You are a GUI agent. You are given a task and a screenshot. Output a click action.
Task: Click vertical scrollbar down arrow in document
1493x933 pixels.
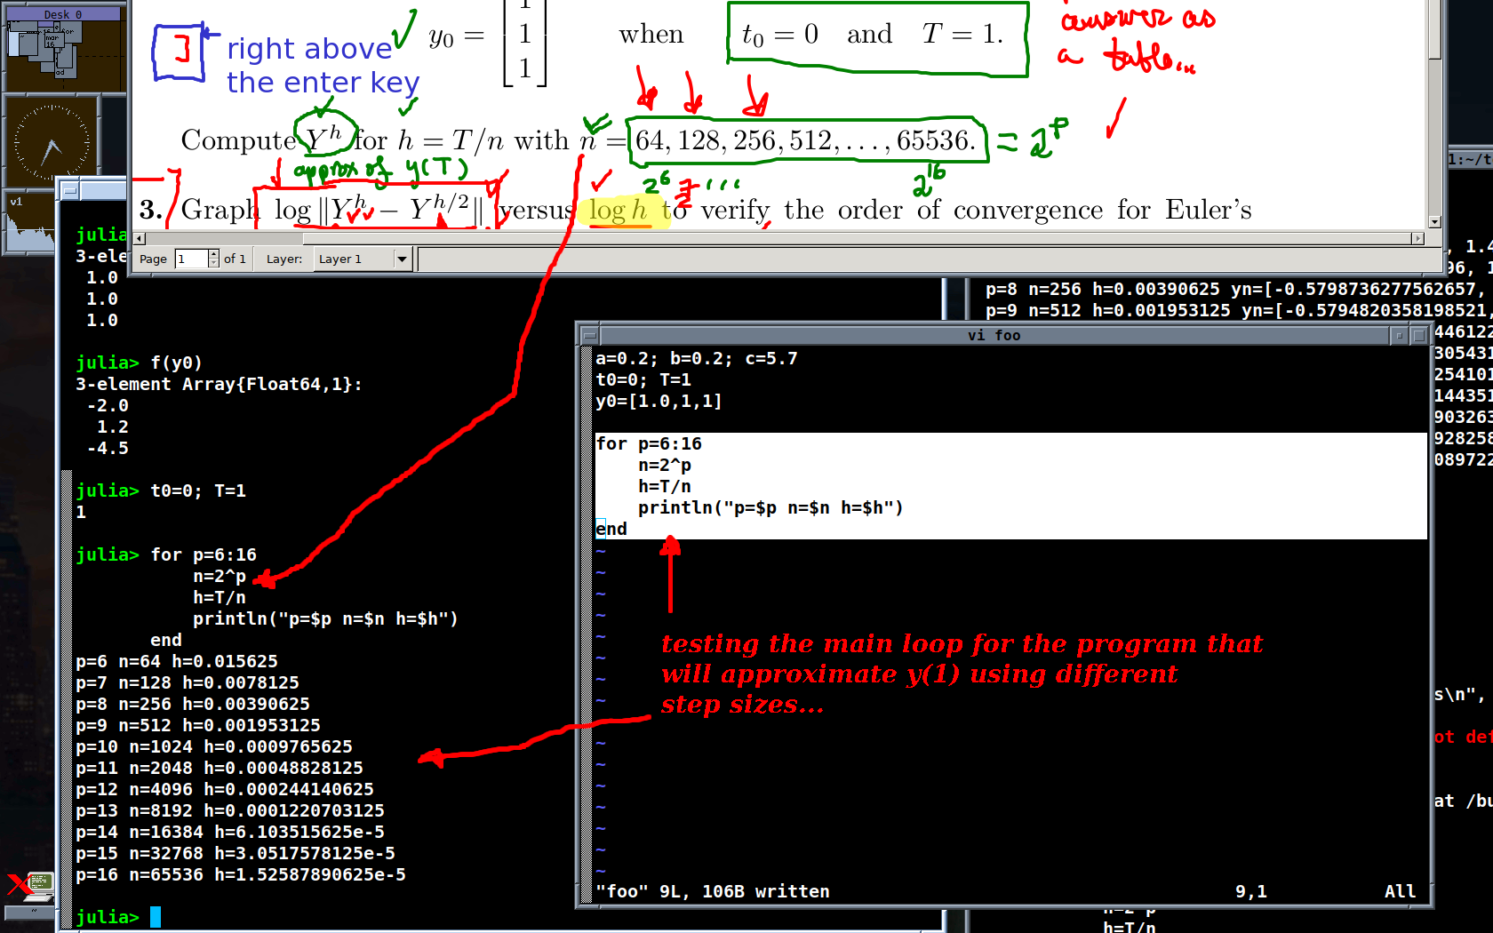[1434, 222]
